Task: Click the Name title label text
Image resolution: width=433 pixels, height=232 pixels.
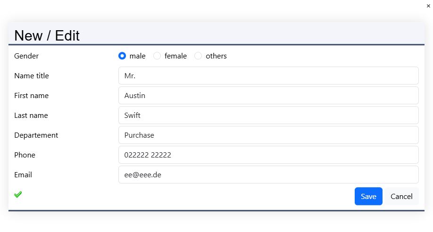Action: (x=32, y=75)
